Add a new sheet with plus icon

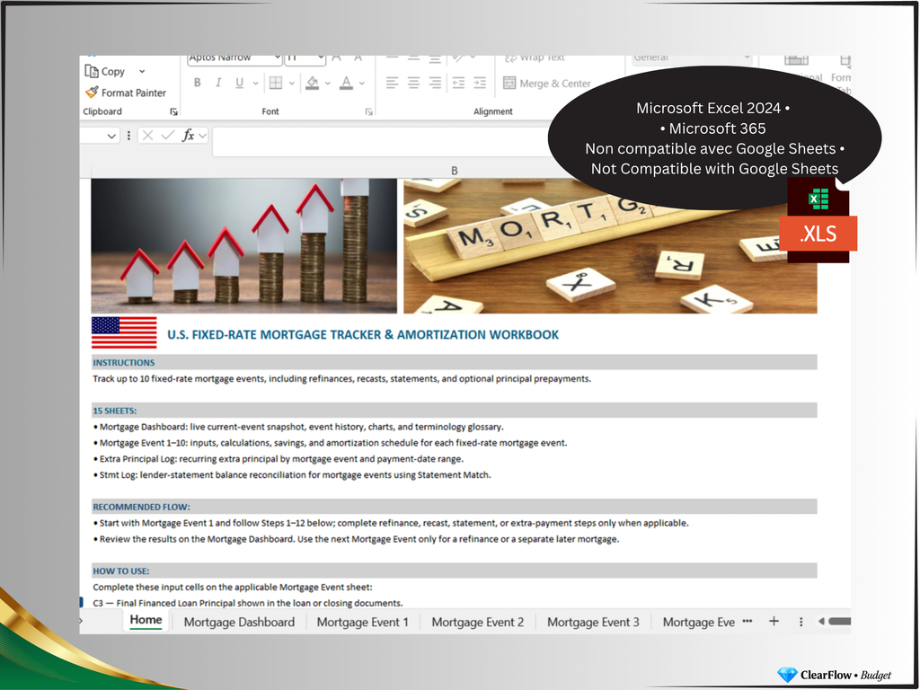[x=774, y=621]
